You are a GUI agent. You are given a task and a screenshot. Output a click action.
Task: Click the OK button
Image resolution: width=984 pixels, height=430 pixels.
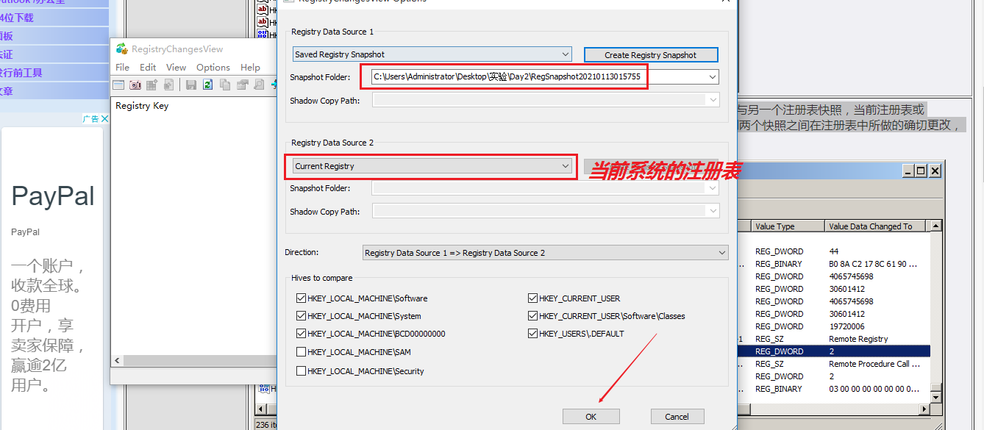pyautogui.click(x=591, y=416)
